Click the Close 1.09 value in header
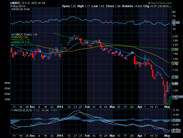The height and width of the screenshot is (138, 183). [113, 6]
